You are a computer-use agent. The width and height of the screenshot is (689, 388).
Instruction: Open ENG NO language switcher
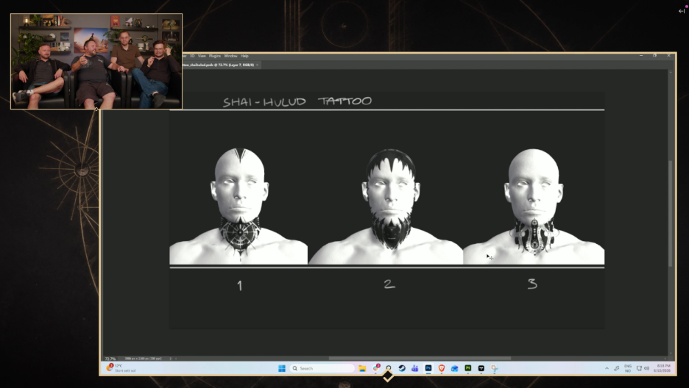point(627,368)
